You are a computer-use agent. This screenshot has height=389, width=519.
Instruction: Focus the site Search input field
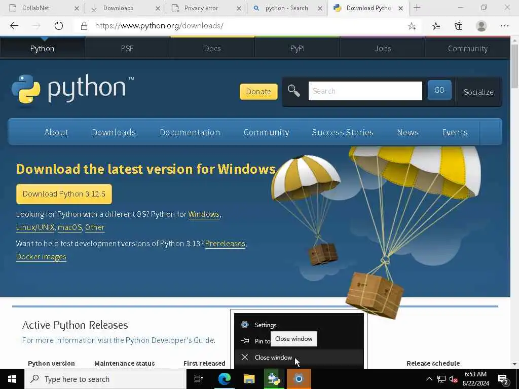coord(365,91)
